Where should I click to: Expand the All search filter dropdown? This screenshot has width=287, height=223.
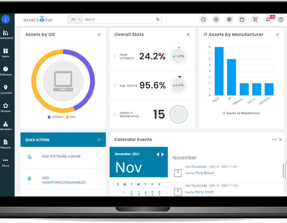pos(75,19)
